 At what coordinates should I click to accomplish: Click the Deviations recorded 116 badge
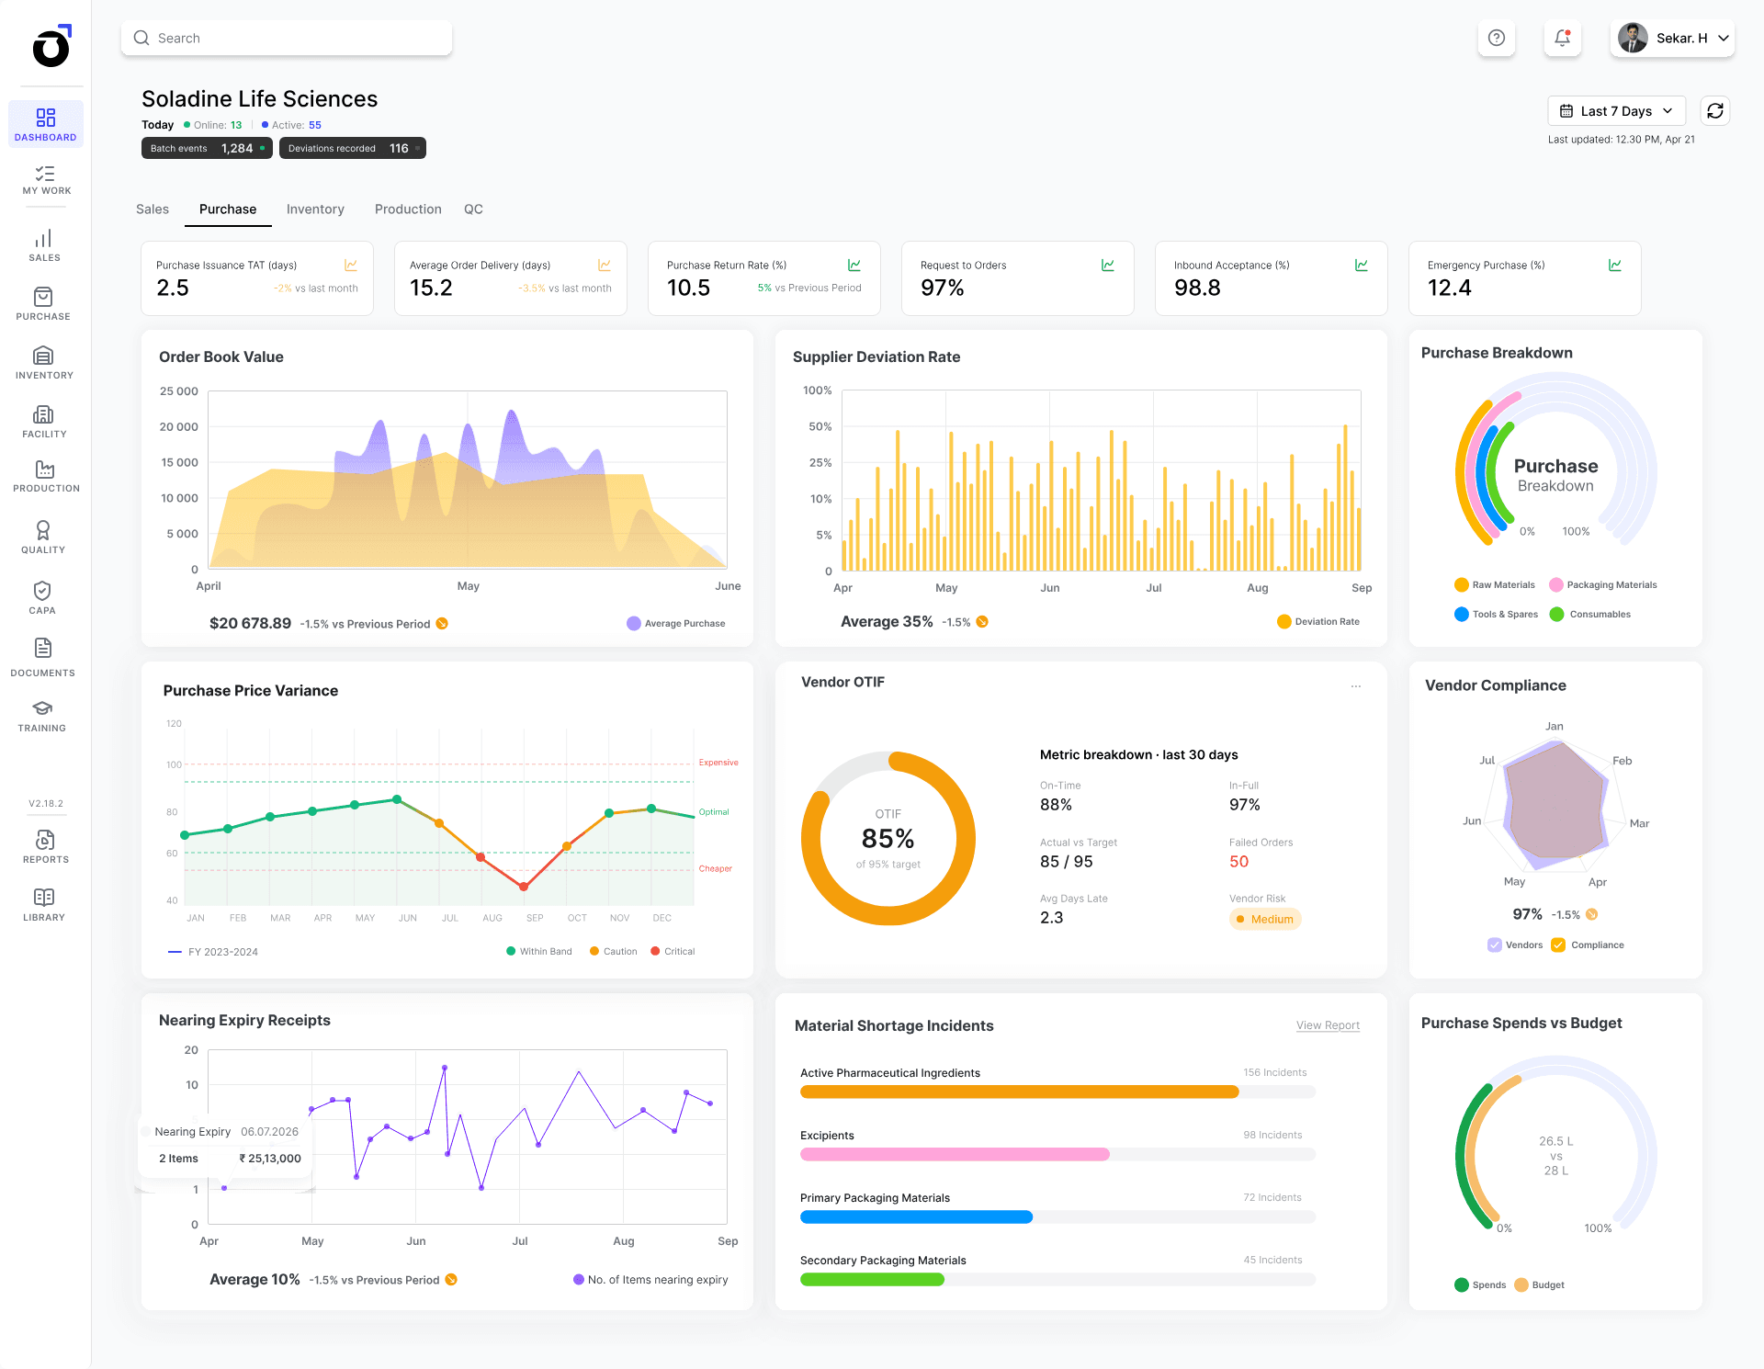(x=353, y=148)
